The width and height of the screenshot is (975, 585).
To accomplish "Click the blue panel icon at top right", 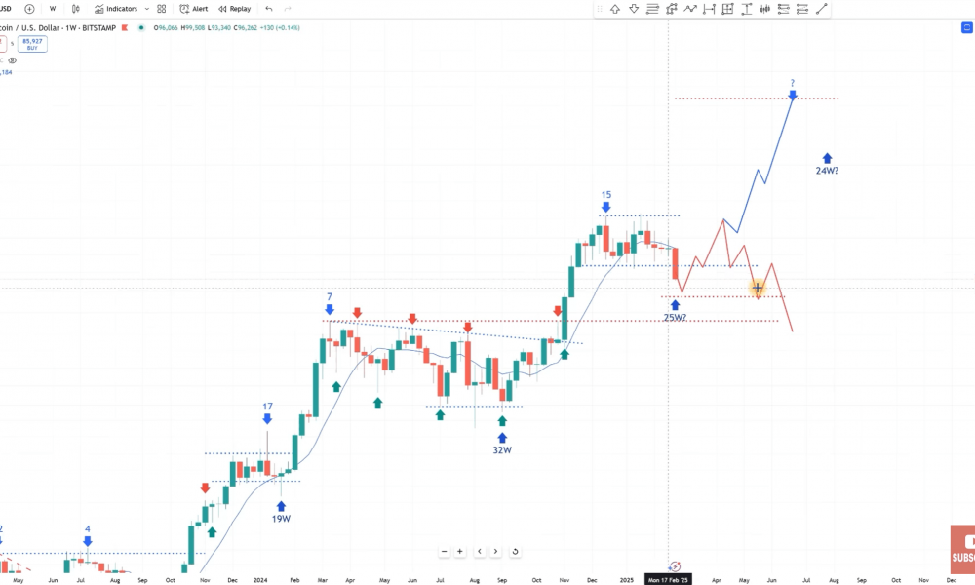I will tap(967, 27).
